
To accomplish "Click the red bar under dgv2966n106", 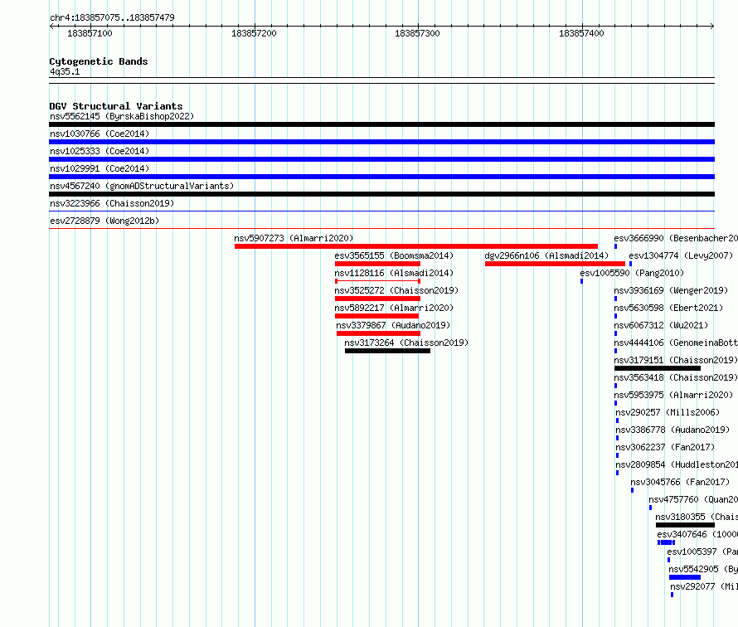I will (555, 264).
